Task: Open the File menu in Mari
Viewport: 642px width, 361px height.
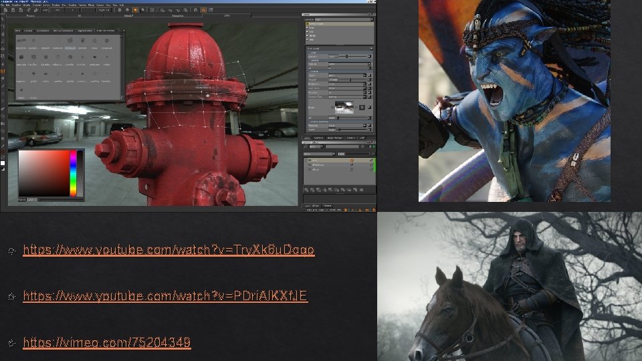Action: pos(3,5)
